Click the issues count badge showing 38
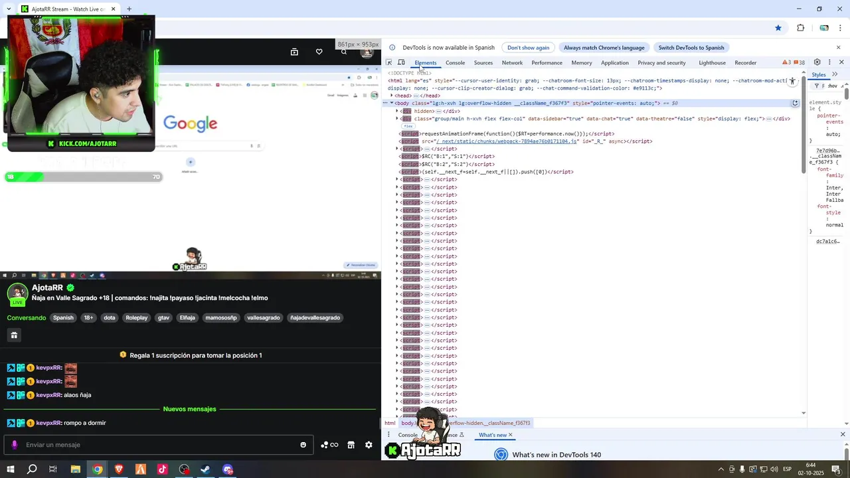850x478 pixels. 799,62
